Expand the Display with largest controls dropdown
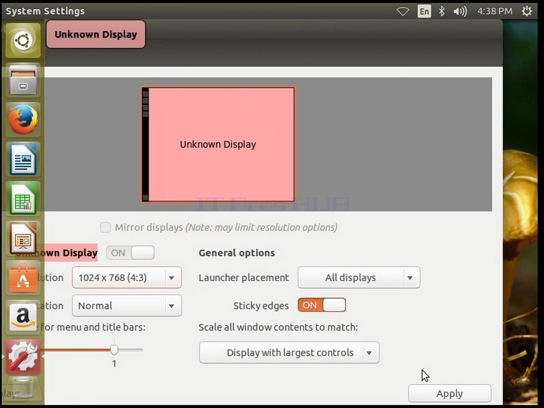The image size is (544, 408). pyautogui.click(x=289, y=352)
